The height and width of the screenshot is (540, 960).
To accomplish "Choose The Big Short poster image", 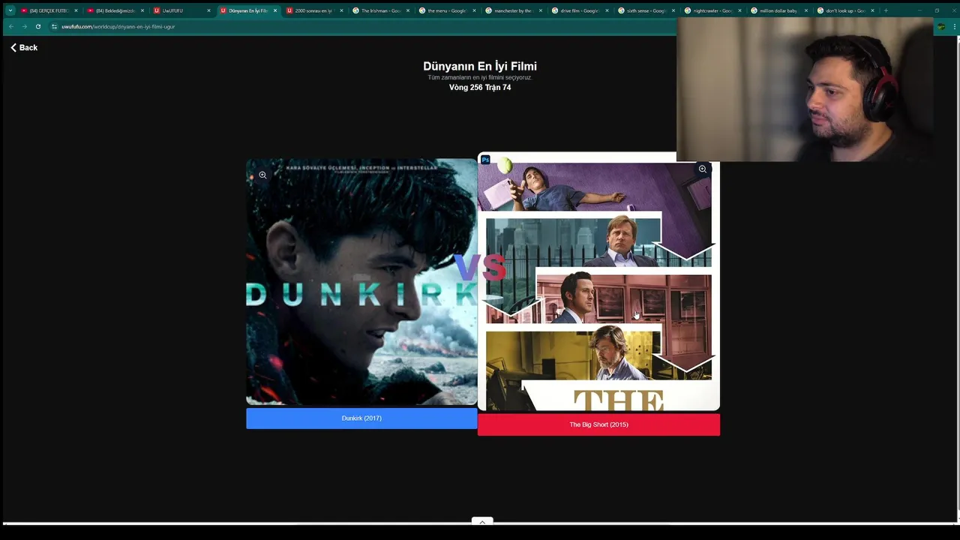I will click(x=598, y=282).
